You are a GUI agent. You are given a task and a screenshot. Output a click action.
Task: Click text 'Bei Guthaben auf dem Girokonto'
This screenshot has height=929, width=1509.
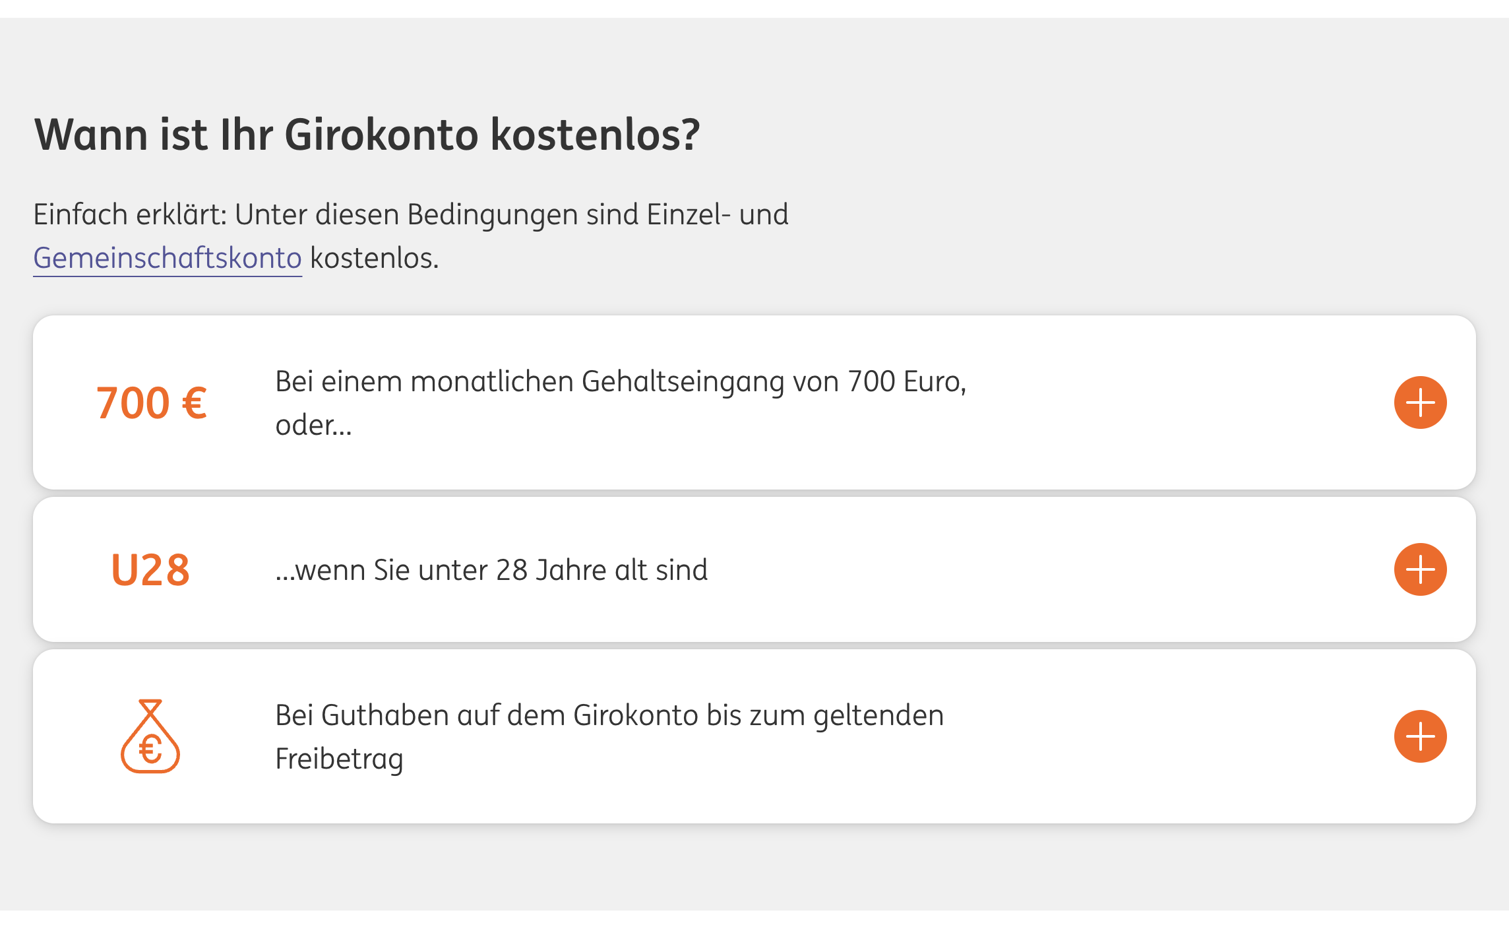click(487, 716)
